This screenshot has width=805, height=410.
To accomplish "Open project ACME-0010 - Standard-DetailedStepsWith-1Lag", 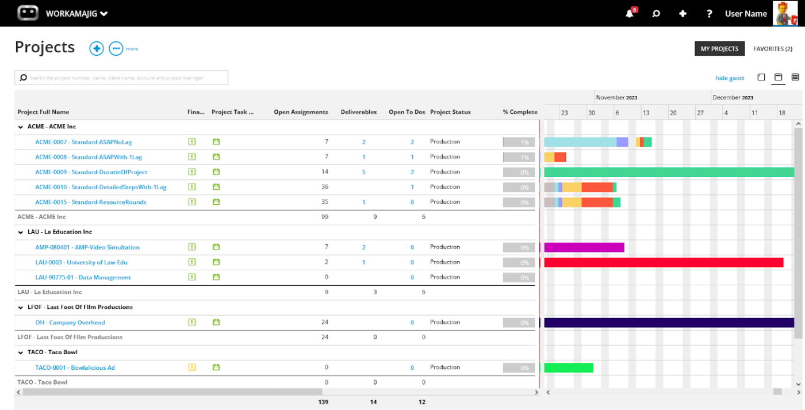I will point(101,187).
